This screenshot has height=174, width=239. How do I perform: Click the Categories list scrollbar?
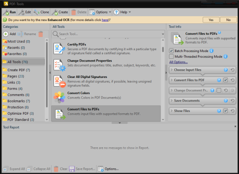47,75
